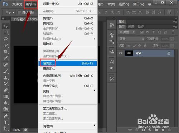
Task: Open the History panel icon
Action: pos(112,25)
